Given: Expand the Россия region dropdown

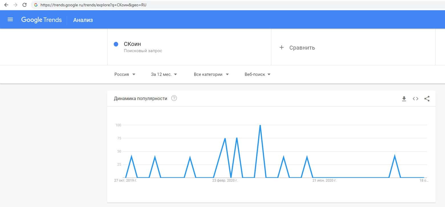Looking at the screenshot, I should 125,74.
